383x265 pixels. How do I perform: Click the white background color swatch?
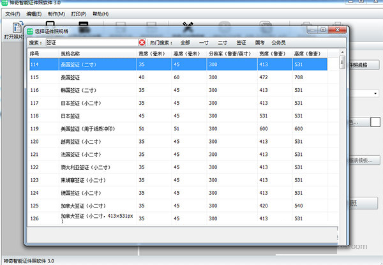point(375,121)
